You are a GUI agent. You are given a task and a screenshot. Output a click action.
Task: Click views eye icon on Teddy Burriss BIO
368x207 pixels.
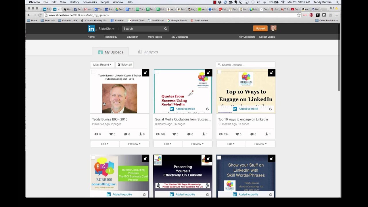click(x=96, y=134)
